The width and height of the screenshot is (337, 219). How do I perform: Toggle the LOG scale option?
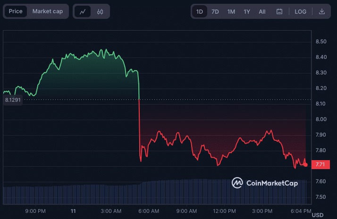pyautogui.click(x=300, y=11)
